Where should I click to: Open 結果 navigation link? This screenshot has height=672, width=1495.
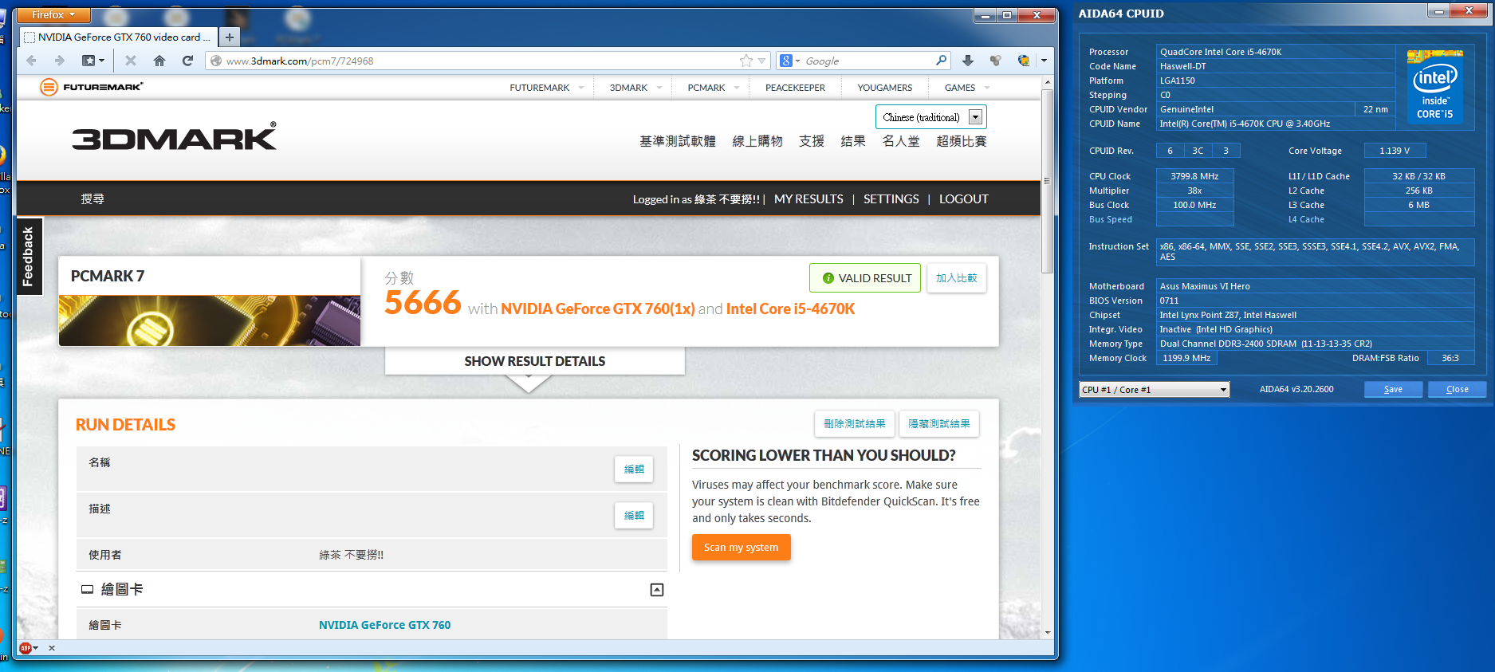point(853,141)
